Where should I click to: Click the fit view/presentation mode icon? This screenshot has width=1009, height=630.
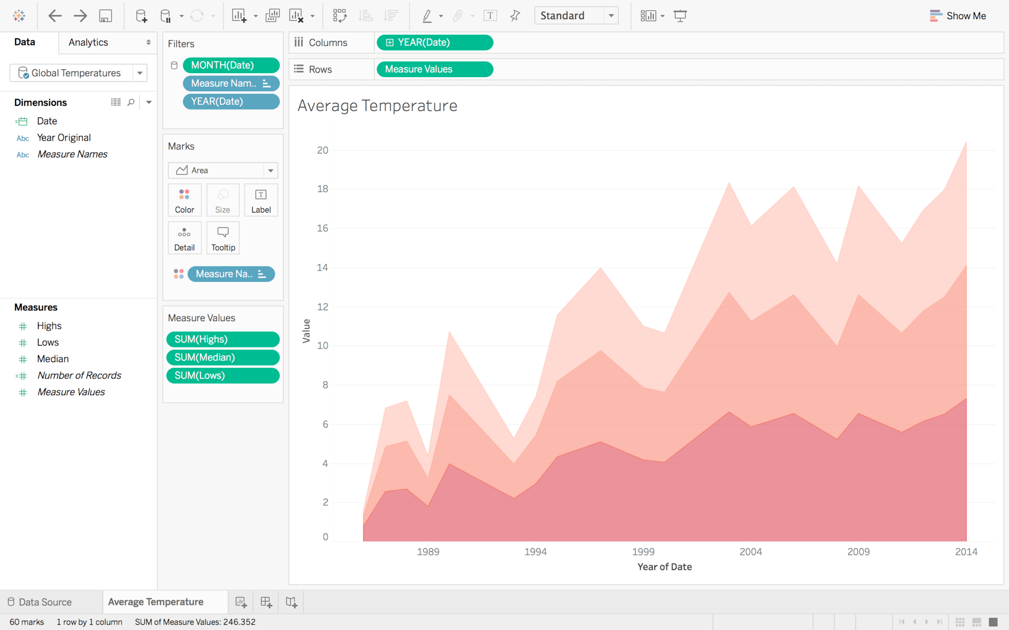click(680, 16)
